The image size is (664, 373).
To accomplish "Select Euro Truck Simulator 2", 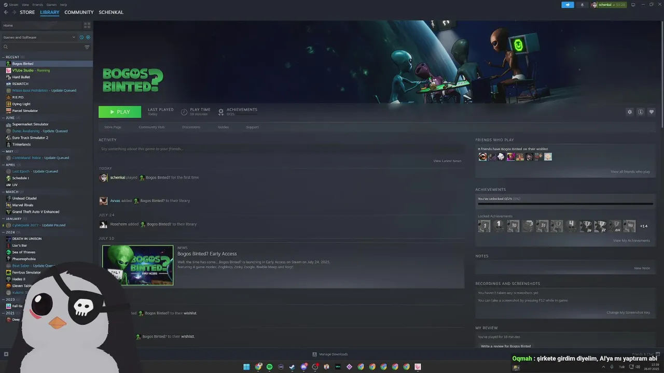I will 46,138.
